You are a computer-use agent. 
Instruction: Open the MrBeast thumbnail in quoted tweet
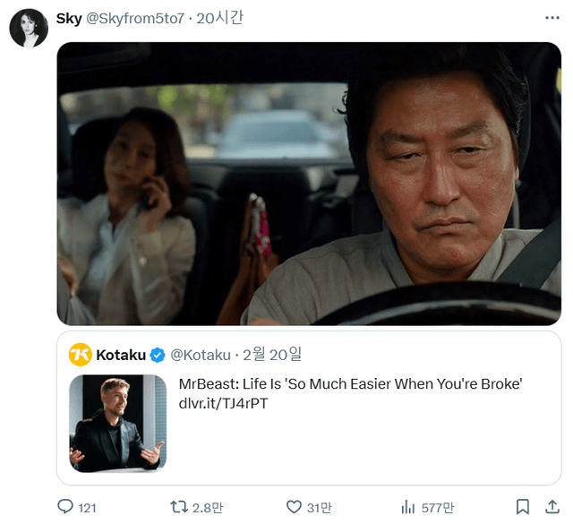(x=118, y=423)
